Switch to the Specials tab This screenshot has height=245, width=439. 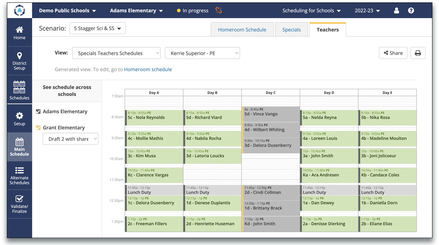[291, 30]
